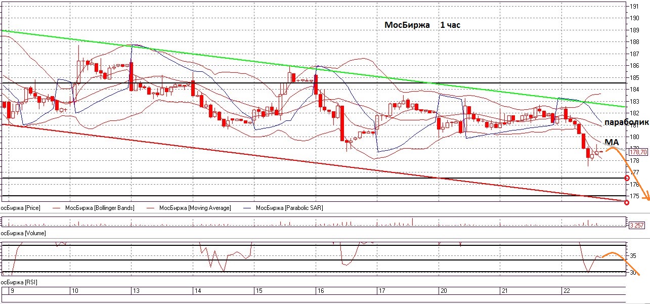Select date 17 on the time axis
The height and width of the screenshot is (304, 650).
tap(382, 291)
